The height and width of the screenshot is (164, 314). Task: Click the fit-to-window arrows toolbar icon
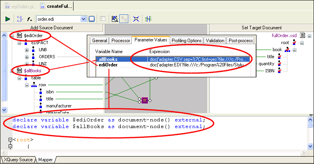coord(136,19)
